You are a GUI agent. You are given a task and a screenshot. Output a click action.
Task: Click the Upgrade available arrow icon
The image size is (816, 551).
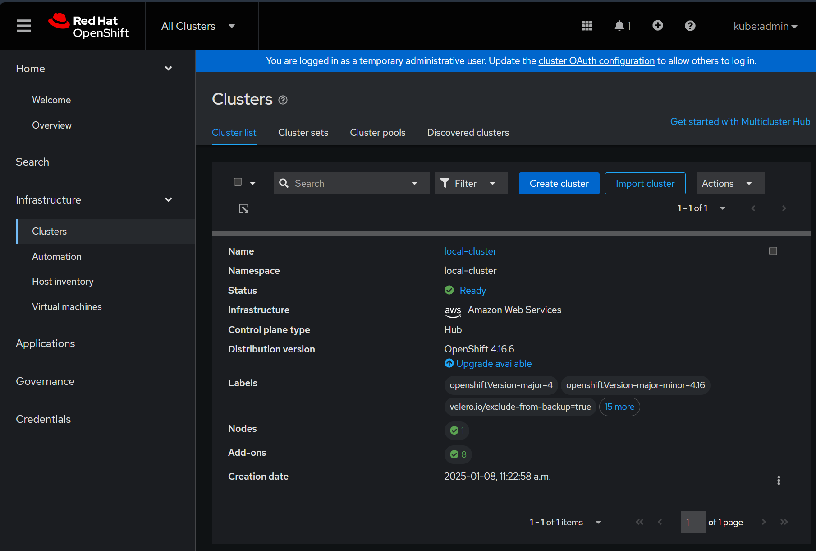(449, 363)
